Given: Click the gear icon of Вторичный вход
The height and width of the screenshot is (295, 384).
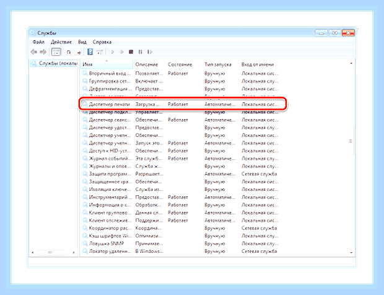Looking at the screenshot, I should click(x=85, y=73).
